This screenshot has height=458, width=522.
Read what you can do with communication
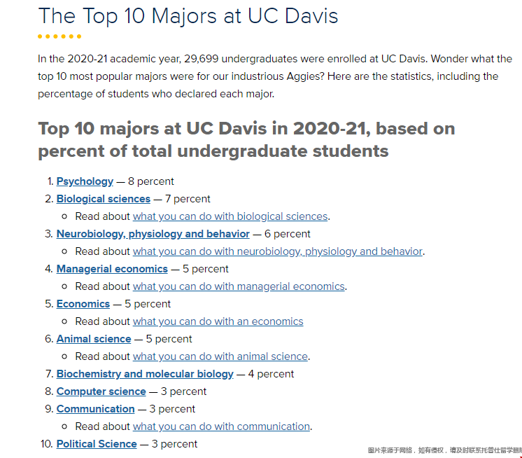pyautogui.click(x=221, y=426)
